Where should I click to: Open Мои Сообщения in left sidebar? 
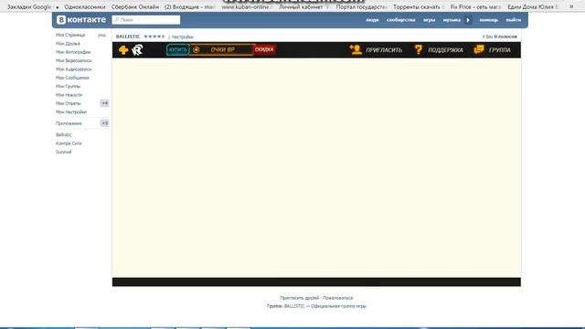click(x=72, y=78)
